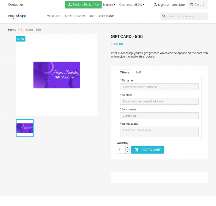Focus the To email input field
The width and height of the screenshot is (216, 206).
(159, 101)
